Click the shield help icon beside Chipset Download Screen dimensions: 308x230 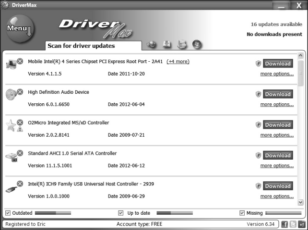(x=258, y=64)
